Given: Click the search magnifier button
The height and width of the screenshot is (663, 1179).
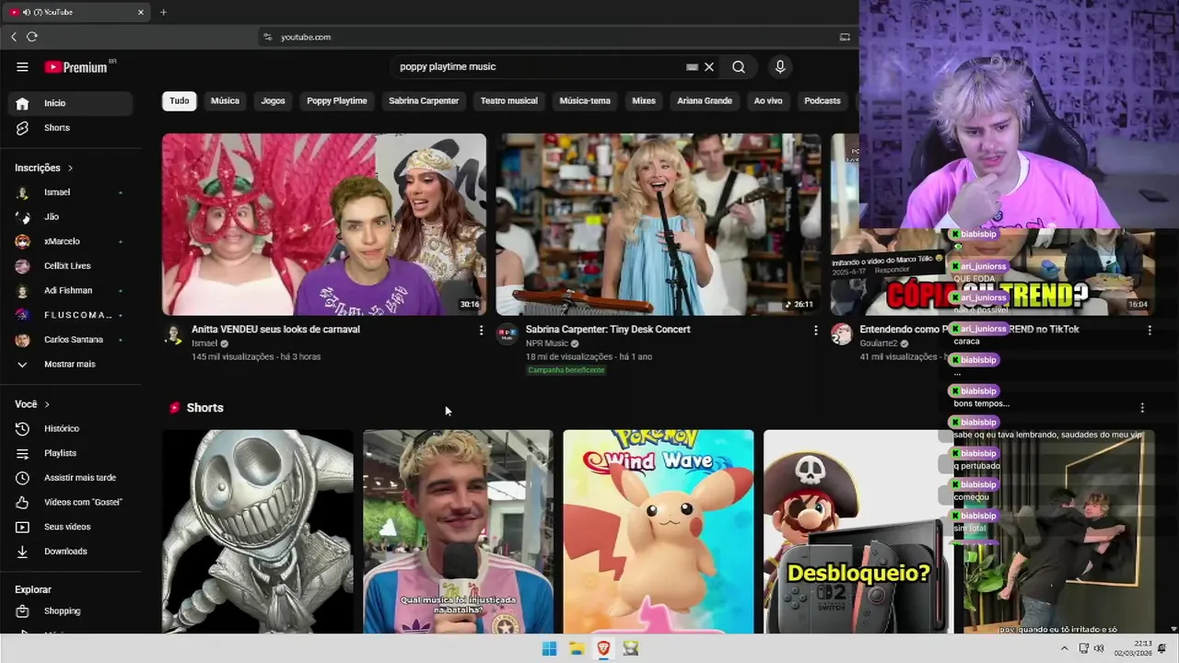Looking at the screenshot, I should 739,66.
